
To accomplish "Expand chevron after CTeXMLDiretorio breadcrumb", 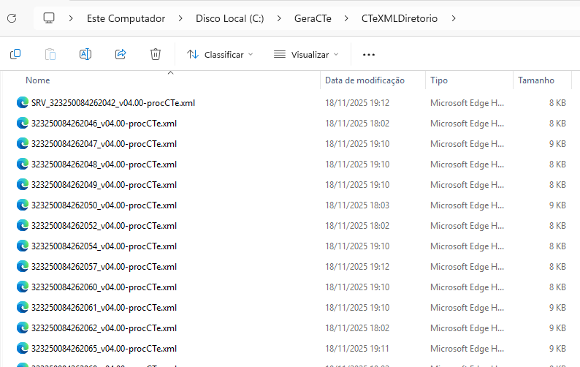I will point(454,18).
